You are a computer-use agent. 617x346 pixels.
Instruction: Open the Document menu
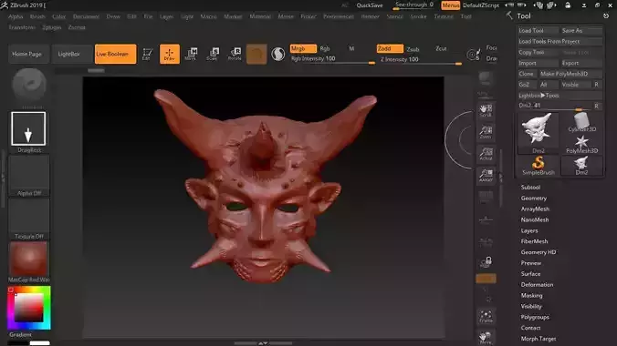[86, 16]
